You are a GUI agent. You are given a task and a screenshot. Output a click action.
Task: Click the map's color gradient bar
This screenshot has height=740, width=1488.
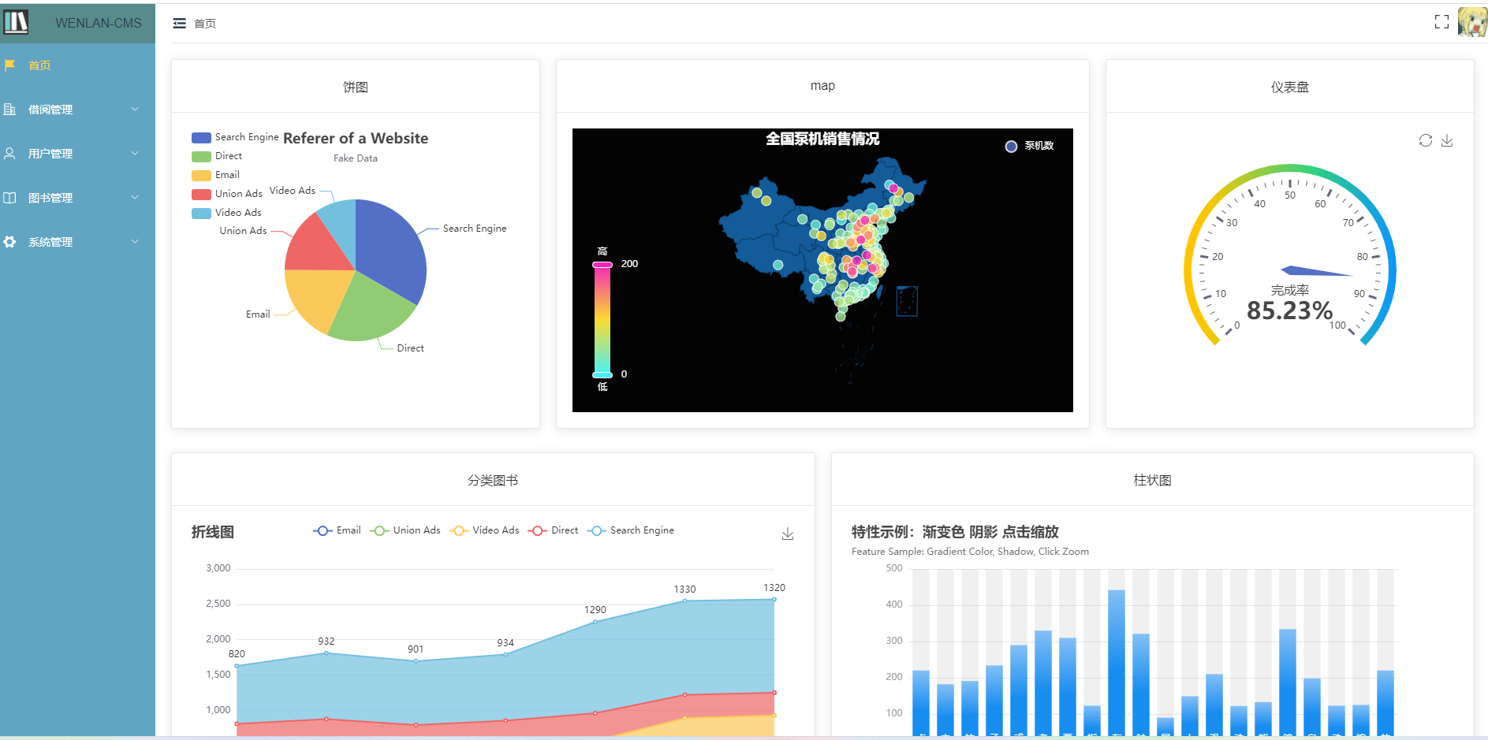602,319
